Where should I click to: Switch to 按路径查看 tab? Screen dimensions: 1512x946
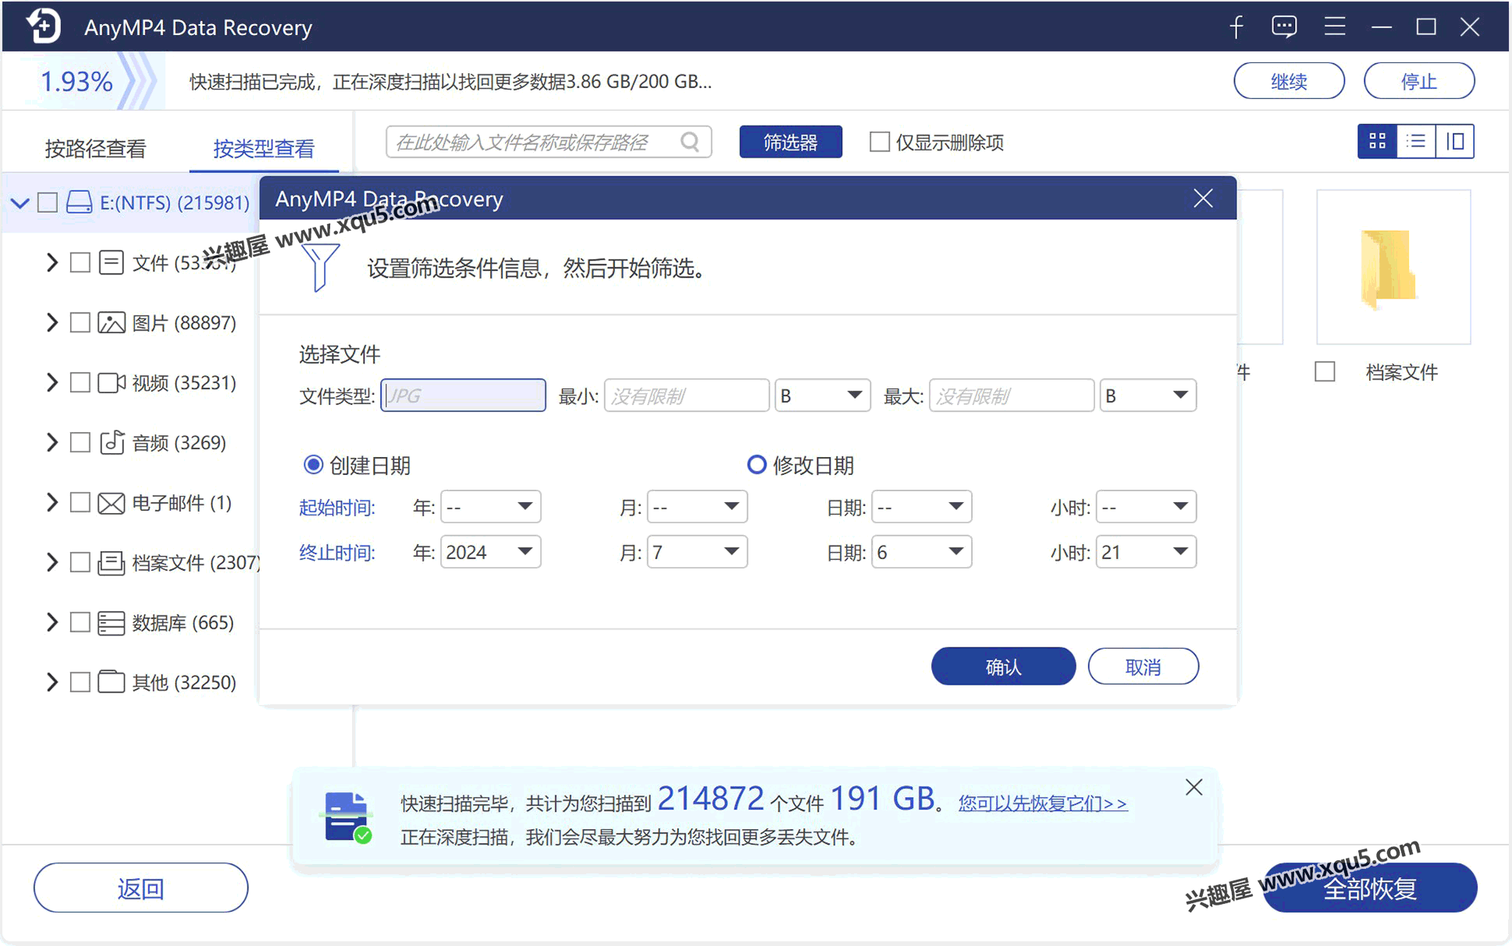tap(95, 148)
